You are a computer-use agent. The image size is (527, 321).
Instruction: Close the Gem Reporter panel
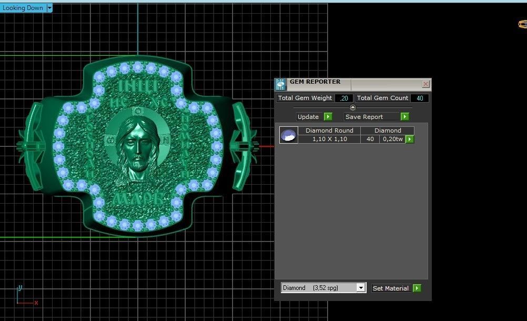pyautogui.click(x=425, y=84)
